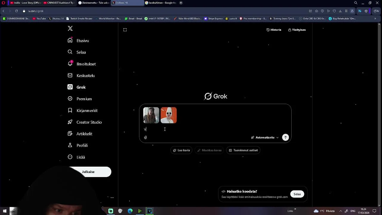Expand bookmarks overflow chevron
This screenshot has width=382, height=215.
375,19
